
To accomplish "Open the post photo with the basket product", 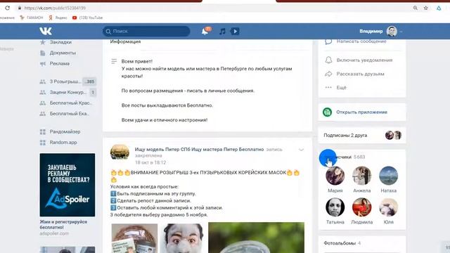I will coord(134,238).
